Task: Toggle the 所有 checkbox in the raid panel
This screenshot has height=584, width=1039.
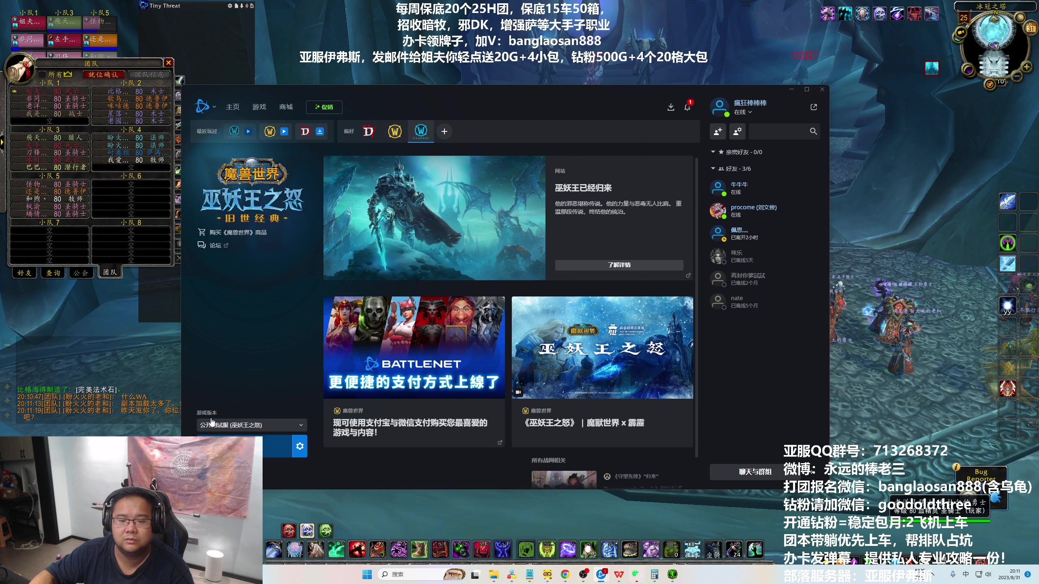Action: click(x=42, y=74)
